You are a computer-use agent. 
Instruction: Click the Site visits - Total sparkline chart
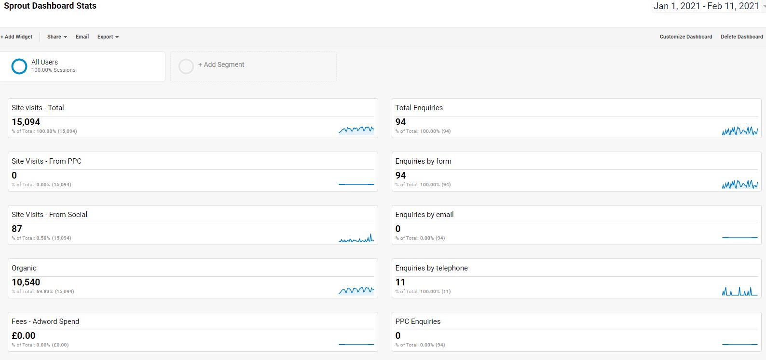coord(356,129)
